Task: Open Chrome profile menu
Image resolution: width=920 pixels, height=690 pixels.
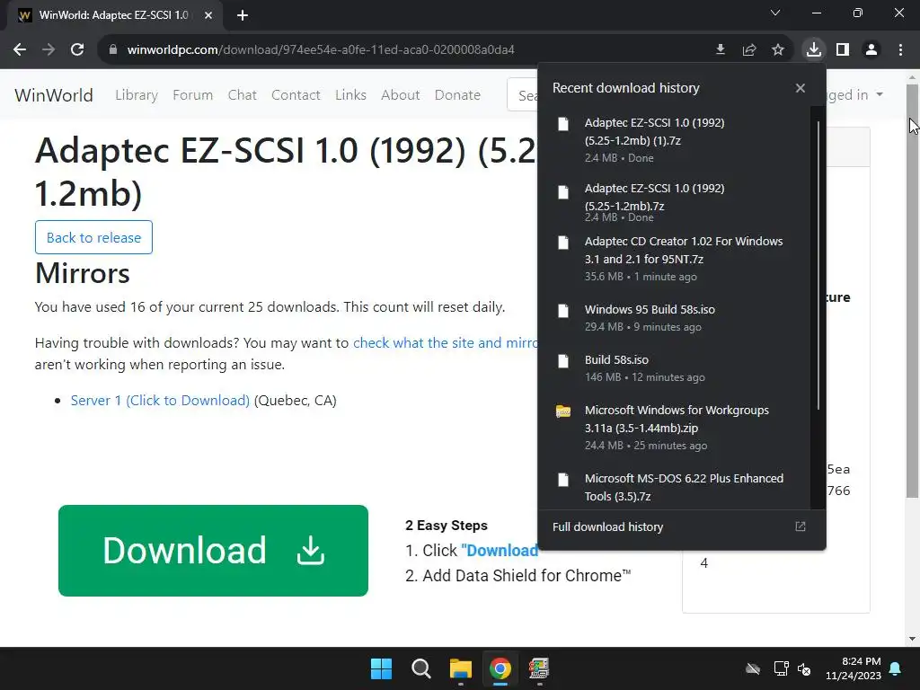Action: click(871, 50)
